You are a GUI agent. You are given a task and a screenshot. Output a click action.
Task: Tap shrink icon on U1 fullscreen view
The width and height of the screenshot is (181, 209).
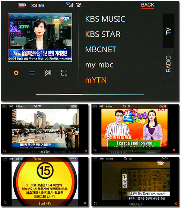95,150
